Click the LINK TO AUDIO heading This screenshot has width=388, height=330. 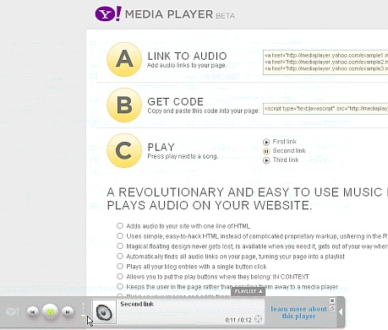click(x=187, y=56)
